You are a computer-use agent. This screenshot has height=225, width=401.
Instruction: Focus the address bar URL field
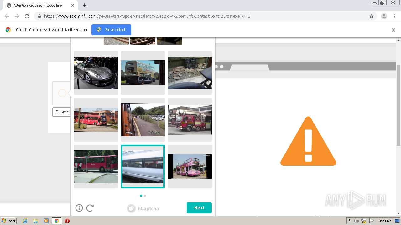tap(205, 16)
